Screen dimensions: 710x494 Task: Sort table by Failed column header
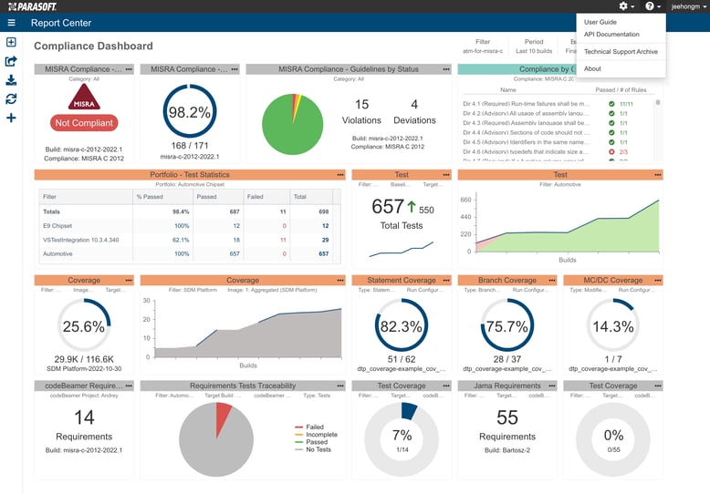pyautogui.click(x=255, y=197)
